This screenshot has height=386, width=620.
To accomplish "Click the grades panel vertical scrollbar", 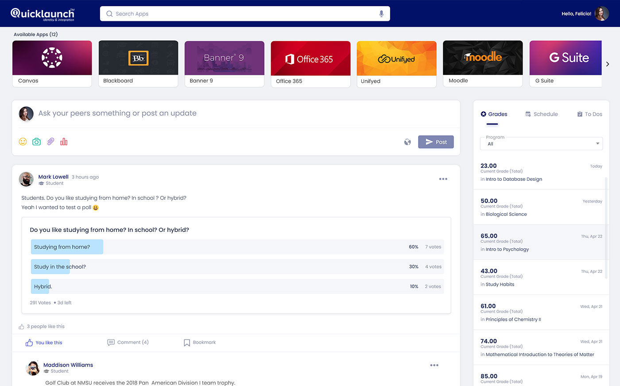I will pyautogui.click(x=606, y=228).
